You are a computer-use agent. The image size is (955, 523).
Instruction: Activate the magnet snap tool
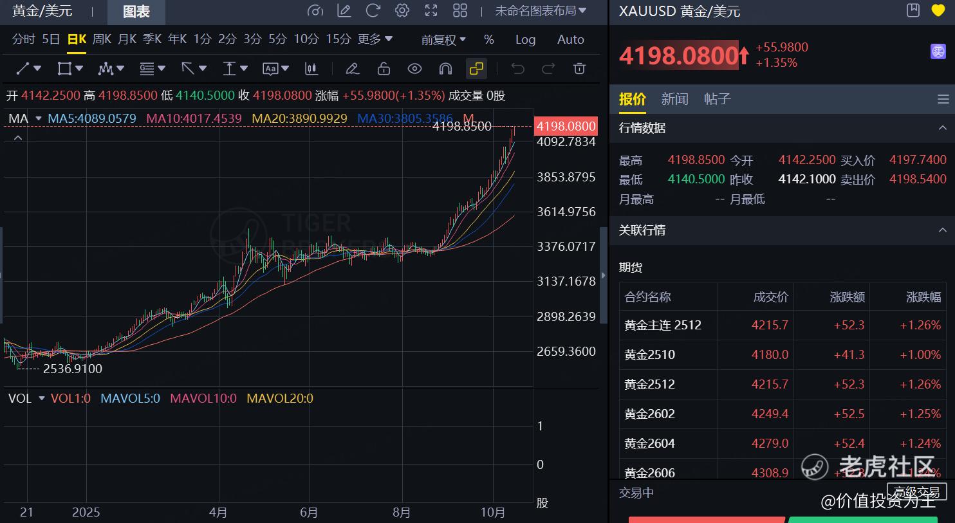pyautogui.click(x=445, y=68)
